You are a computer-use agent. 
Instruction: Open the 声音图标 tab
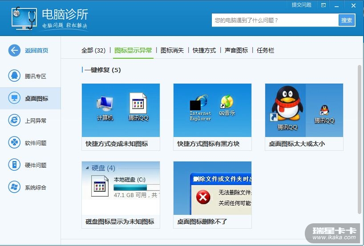236,50
